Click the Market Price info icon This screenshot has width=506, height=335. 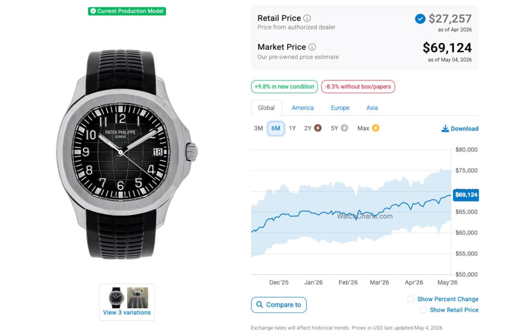tap(312, 47)
